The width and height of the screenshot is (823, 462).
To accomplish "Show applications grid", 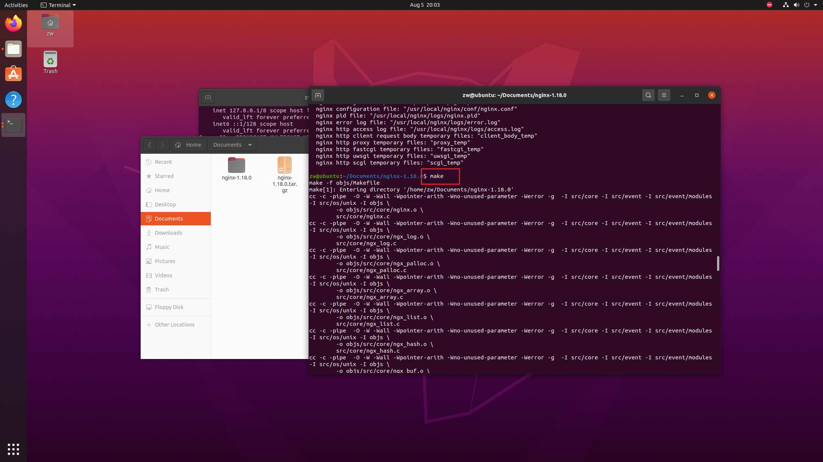I will click(13, 449).
